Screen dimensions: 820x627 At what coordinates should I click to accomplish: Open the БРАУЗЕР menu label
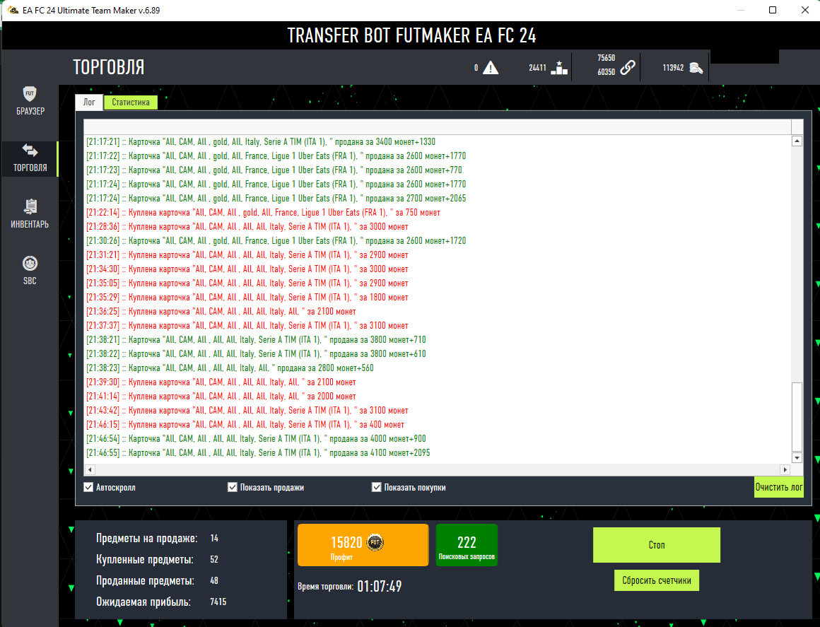pos(30,111)
